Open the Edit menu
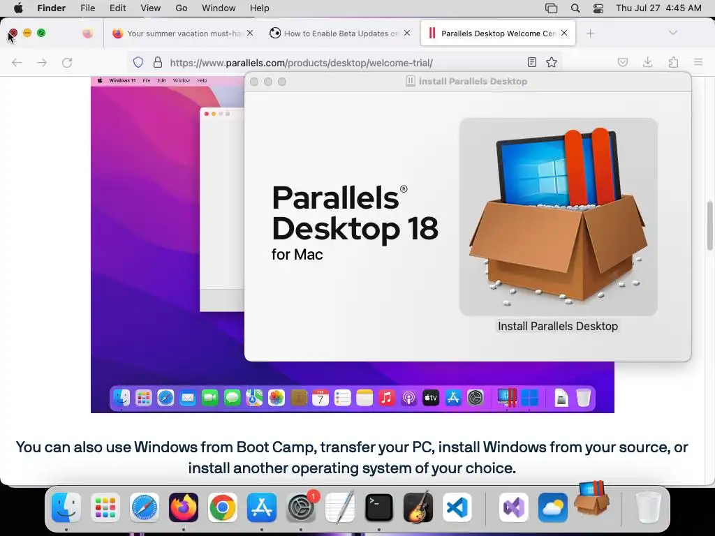715x536 pixels. (117, 8)
